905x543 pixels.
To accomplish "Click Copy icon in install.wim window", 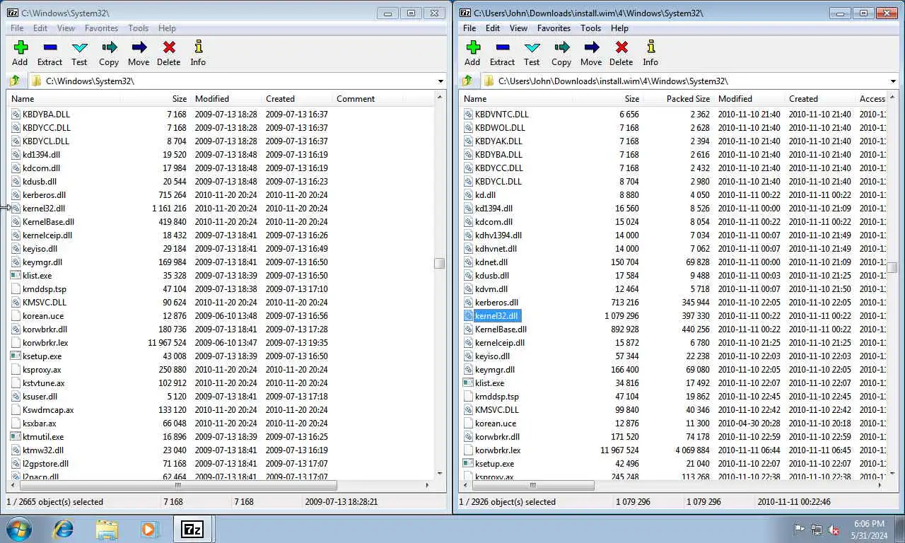I will click(561, 47).
